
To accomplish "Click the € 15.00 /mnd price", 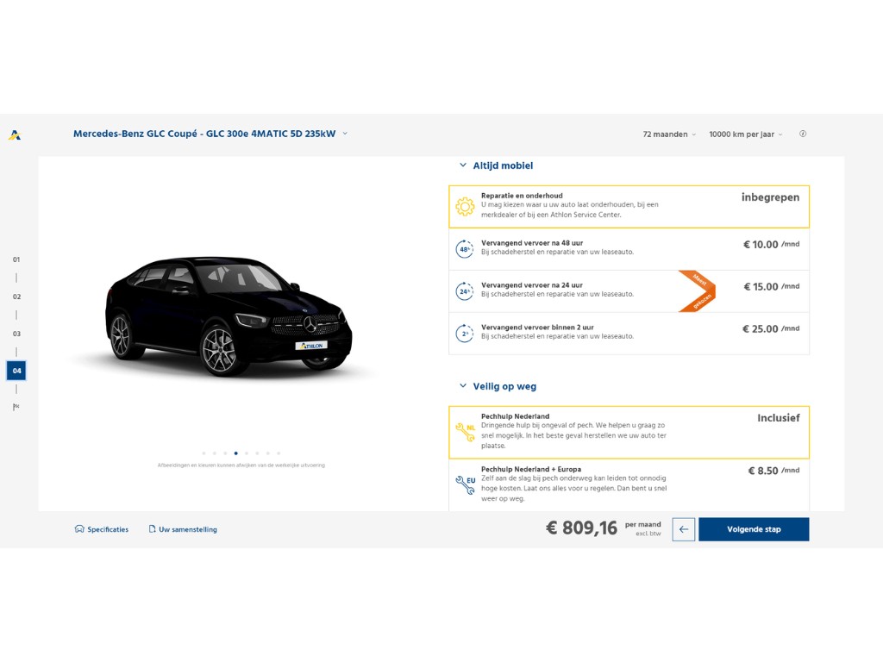I will click(772, 286).
